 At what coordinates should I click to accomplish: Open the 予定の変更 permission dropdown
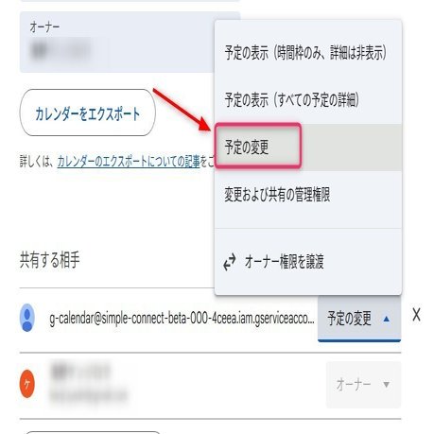coord(359,319)
